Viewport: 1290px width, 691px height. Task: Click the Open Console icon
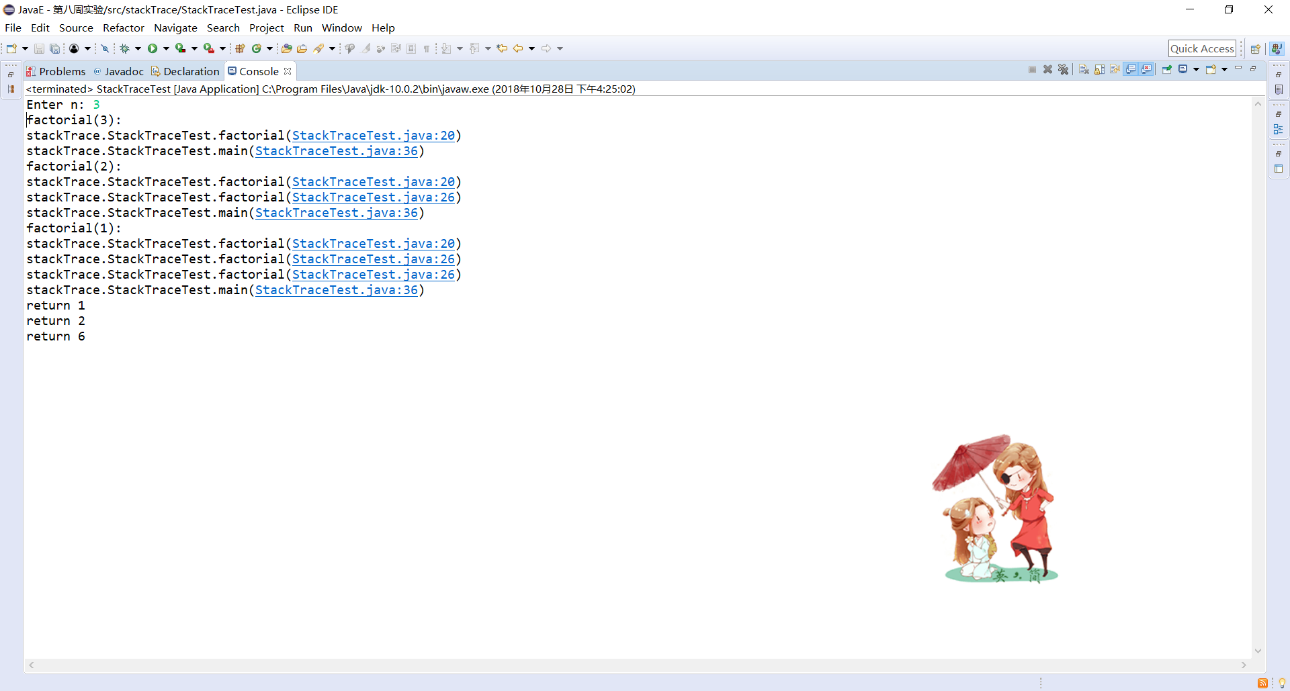pyautogui.click(x=1211, y=69)
